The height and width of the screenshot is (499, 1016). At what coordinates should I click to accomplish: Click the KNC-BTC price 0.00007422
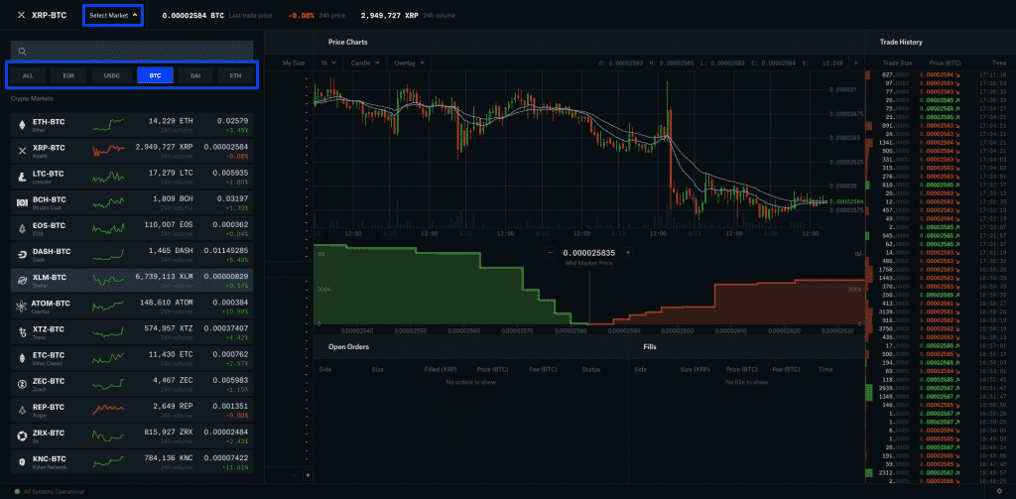coord(226,458)
